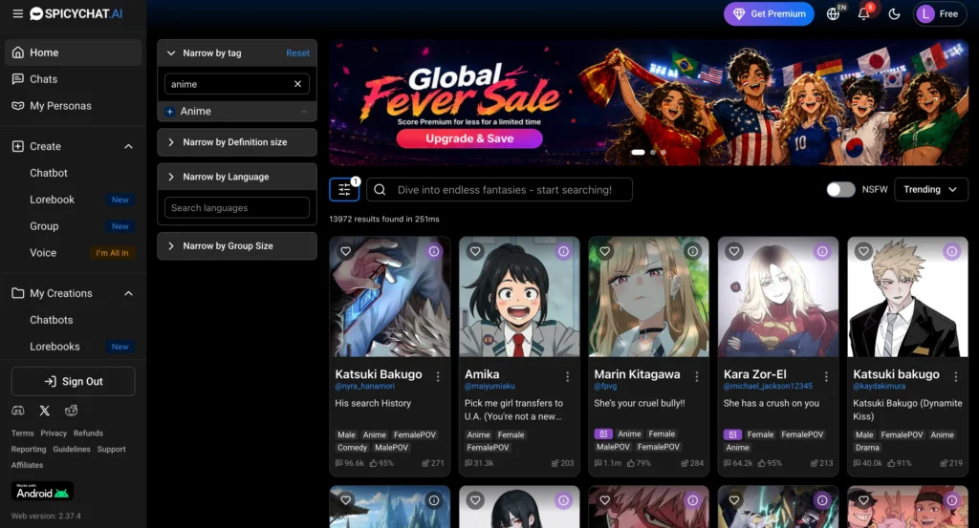Open the language globe icon

pos(833,13)
